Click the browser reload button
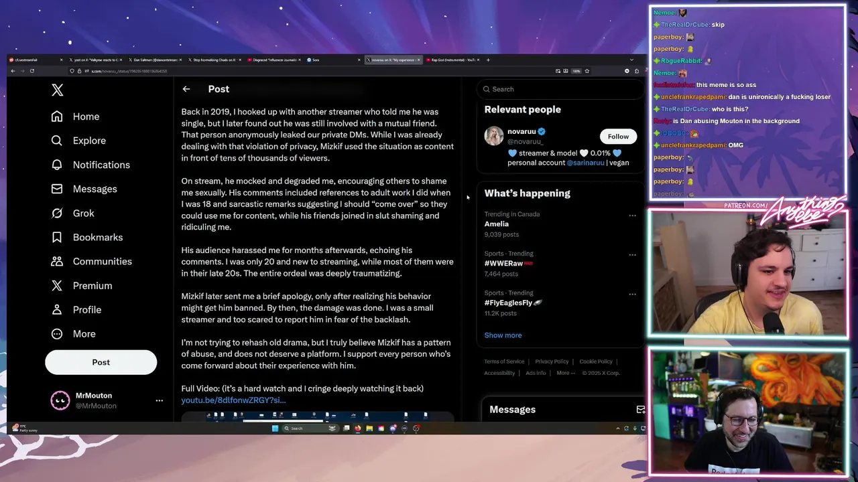 pos(32,71)
